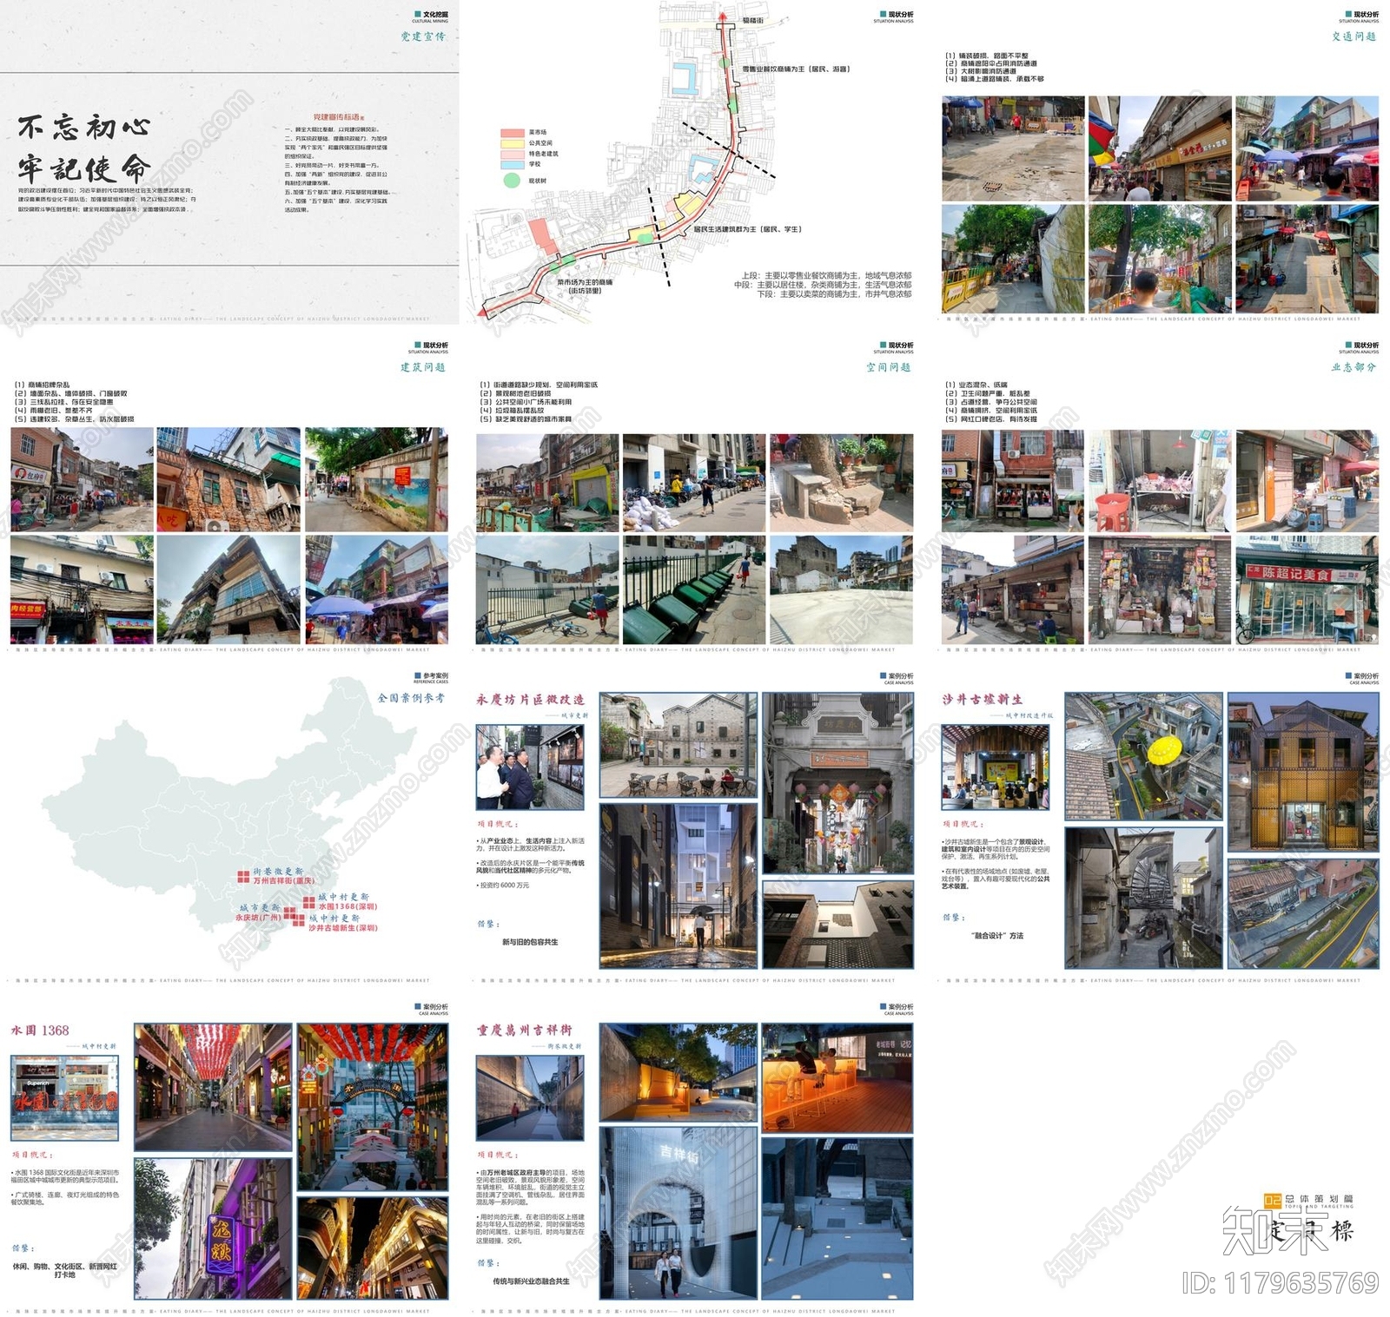
Task: Click the red 菜市场 legend swatch
Action: click(511, 133)
